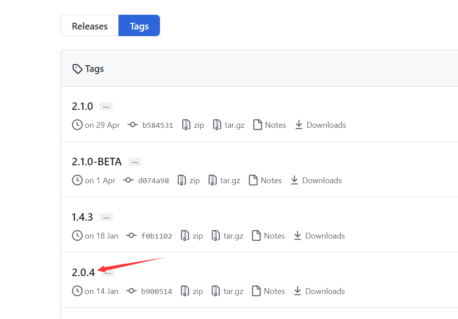
Task: Open commit b900514
Action: click(156, 292)
